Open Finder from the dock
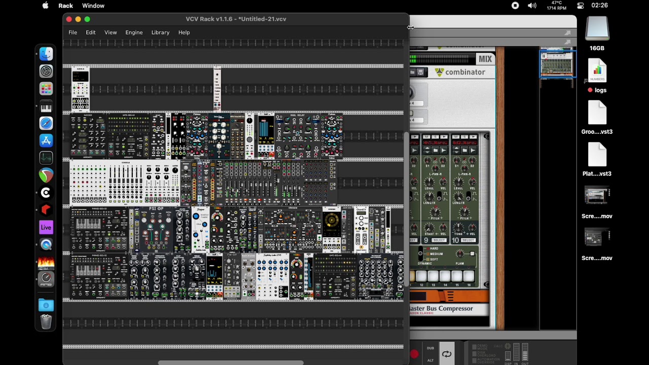 point(46,54)
